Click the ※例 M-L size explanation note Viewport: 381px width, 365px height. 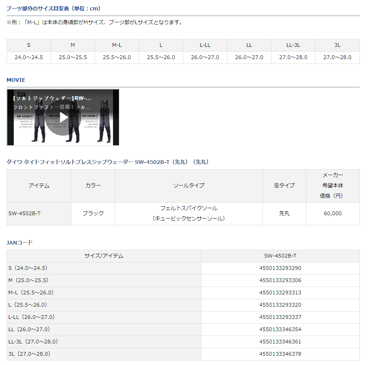tap(95, 22)
